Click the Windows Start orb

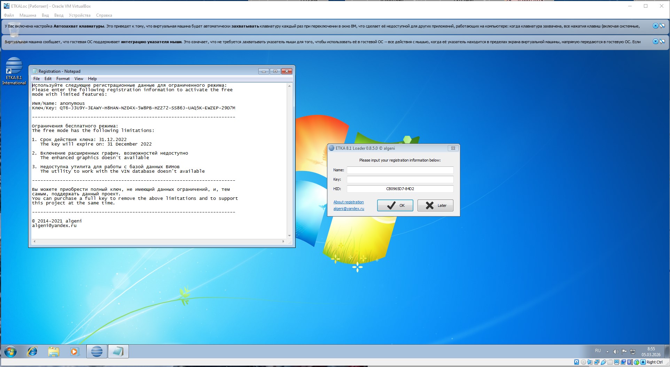pos(10,352)
